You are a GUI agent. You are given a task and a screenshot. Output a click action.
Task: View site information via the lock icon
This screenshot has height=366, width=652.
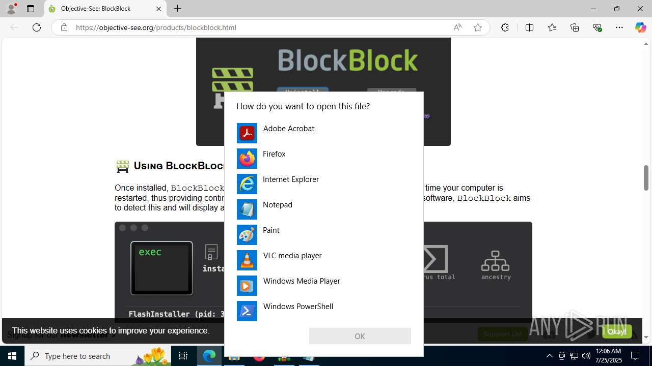coord(64,27)
